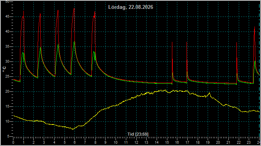Choose hour 6 on the time axis
Screen dimensions: 261x146
click(74, 143)
